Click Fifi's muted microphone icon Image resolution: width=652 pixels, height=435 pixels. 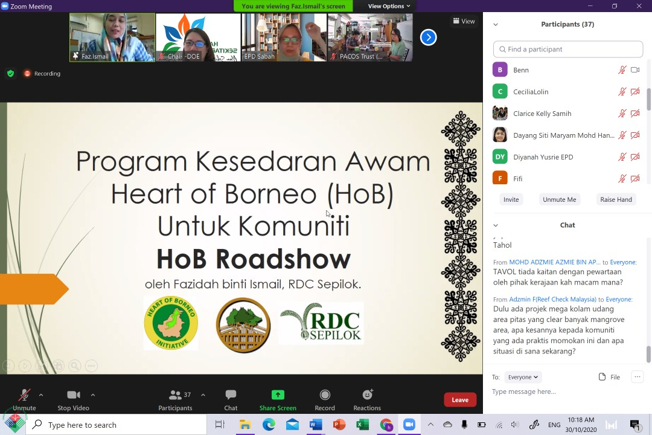click(x=622, y=179)
